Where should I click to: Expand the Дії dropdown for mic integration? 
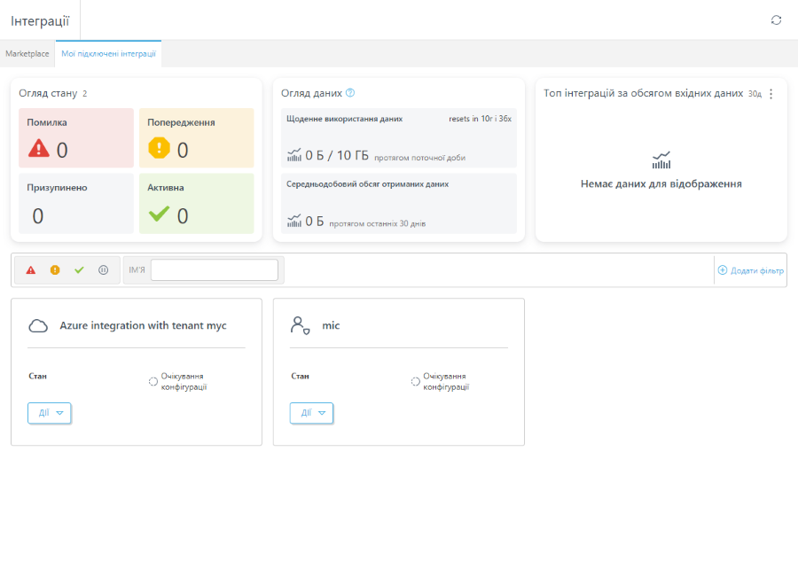311,413
